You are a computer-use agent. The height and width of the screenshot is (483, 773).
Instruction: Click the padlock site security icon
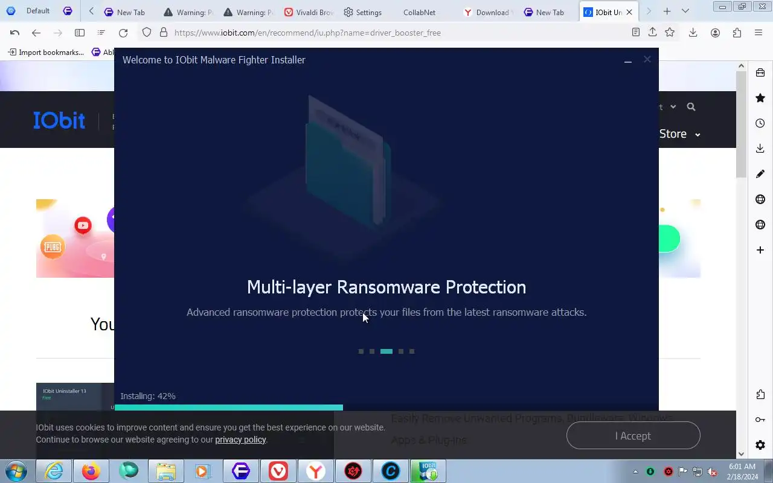pos(163,33)
